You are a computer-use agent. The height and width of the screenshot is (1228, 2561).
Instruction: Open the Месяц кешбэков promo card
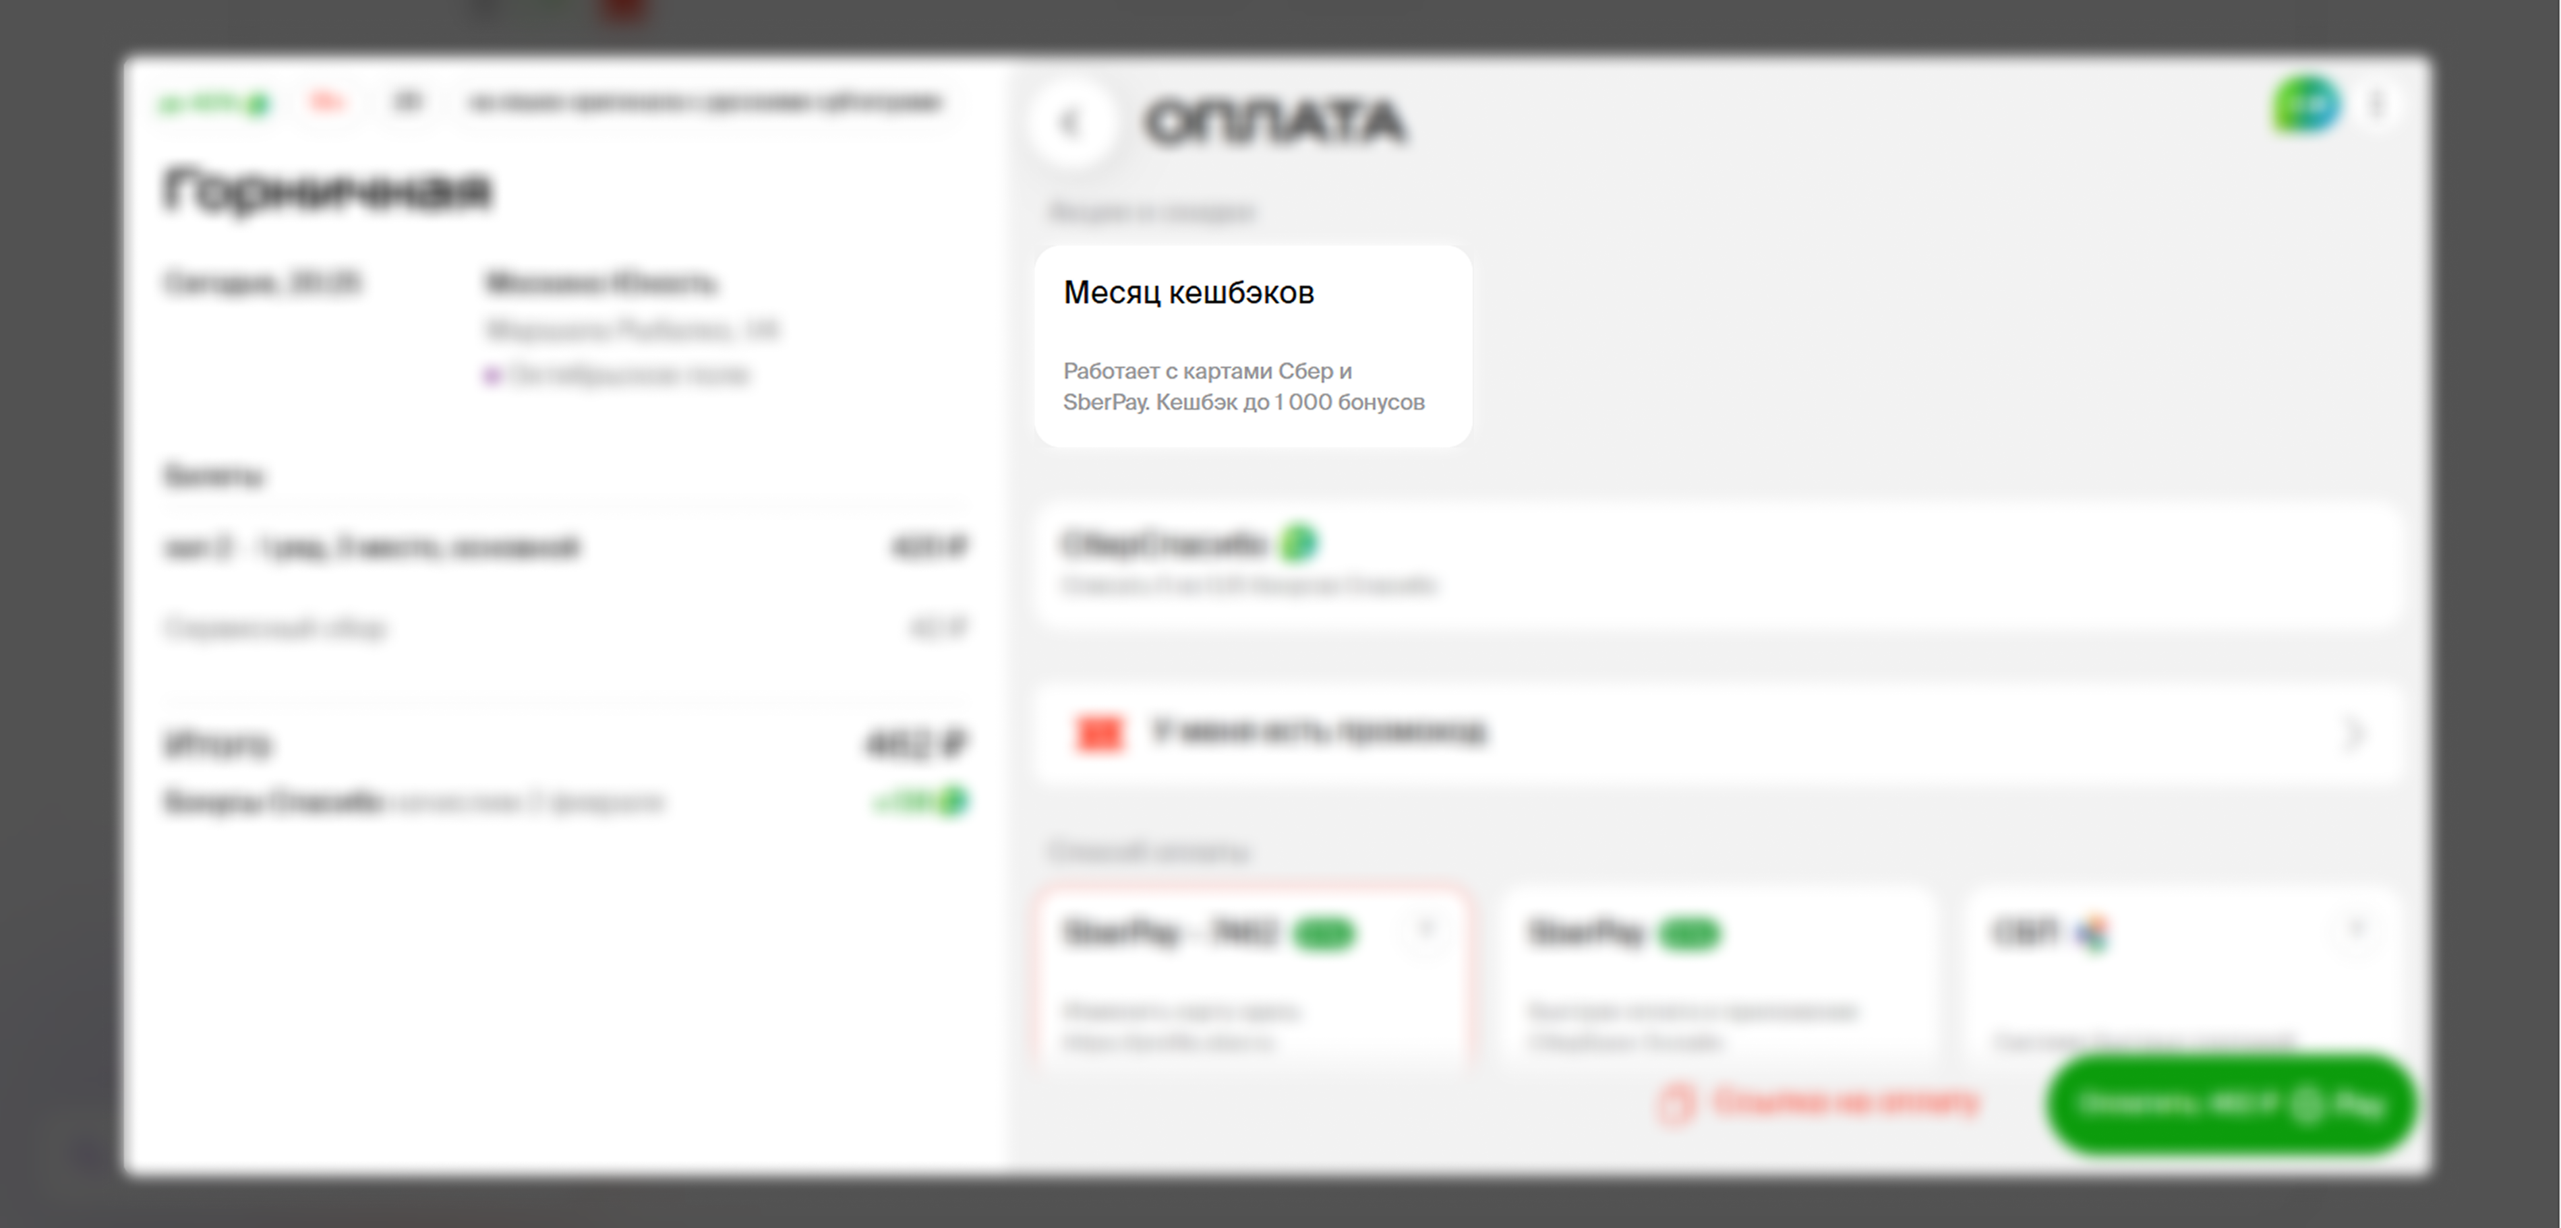pyautogui.click(x=1253, y=346)
